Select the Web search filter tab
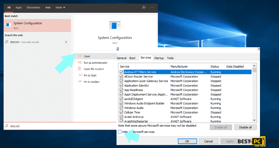This screenshot has width=279, height=148. click(x=48, y=8)
